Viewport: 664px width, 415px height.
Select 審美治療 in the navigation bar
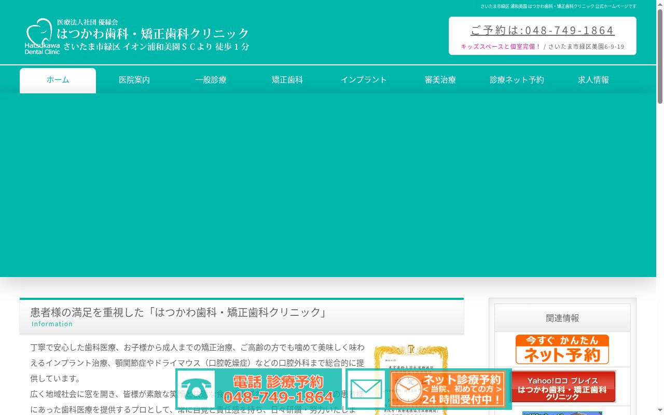[x=440, y=80]
